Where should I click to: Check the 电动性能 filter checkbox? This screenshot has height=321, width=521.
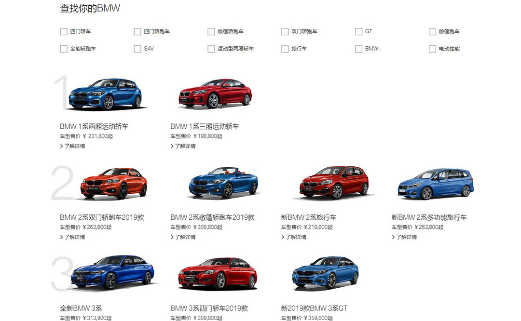tap(432, 49)
